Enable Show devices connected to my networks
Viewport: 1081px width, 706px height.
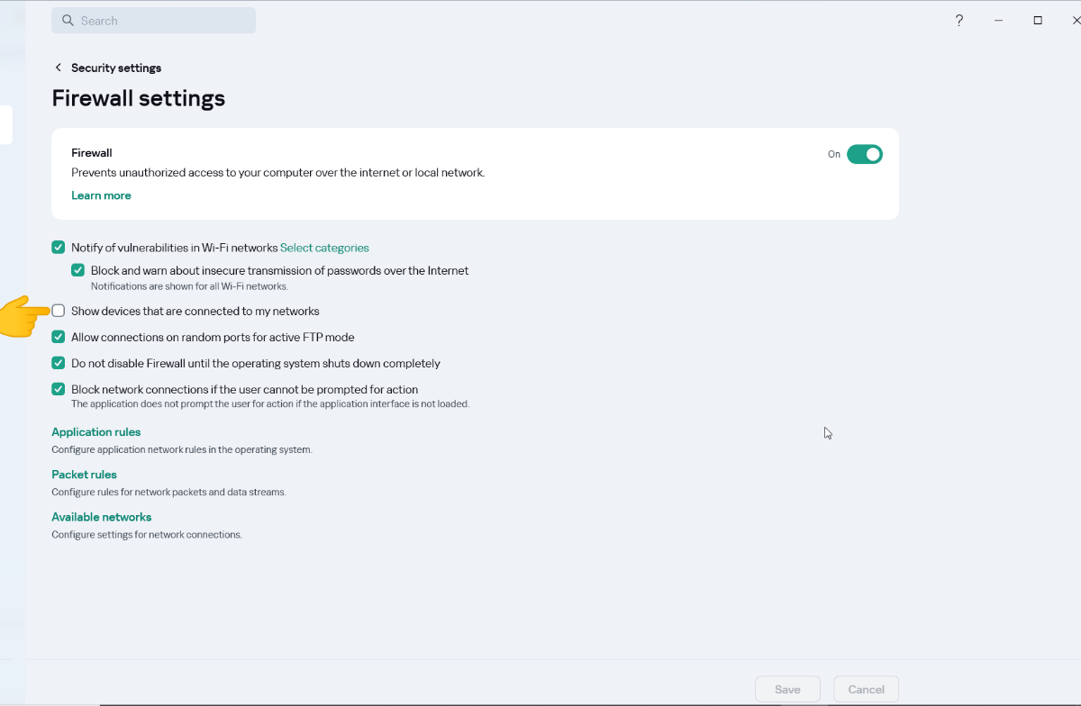point(59,311)
